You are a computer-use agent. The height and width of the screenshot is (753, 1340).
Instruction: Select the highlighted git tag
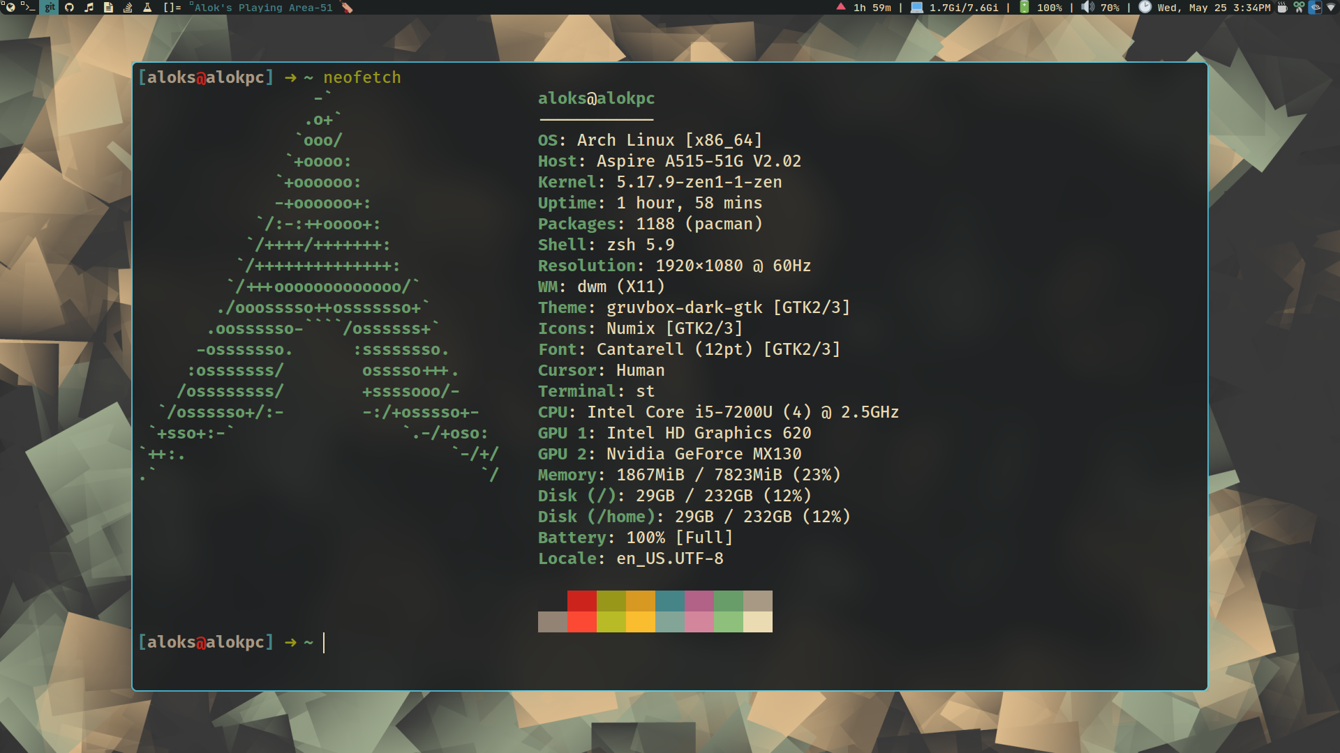[50, 8]
